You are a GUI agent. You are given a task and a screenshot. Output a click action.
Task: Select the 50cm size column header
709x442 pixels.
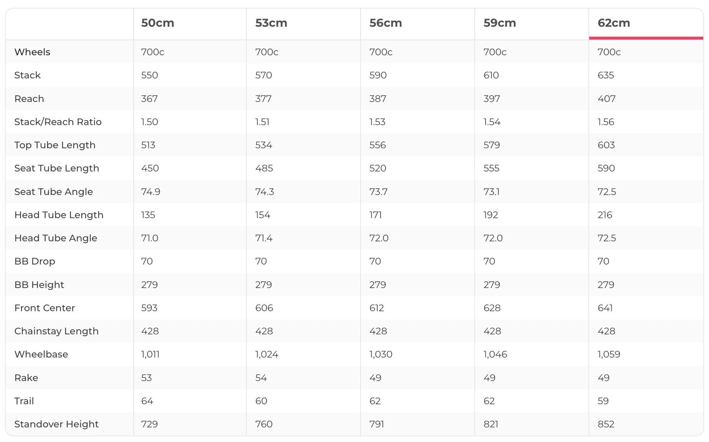pyautogui.click(x=158, y=23)
